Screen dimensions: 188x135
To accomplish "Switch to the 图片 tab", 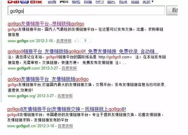I will click(x=112, y=1).
